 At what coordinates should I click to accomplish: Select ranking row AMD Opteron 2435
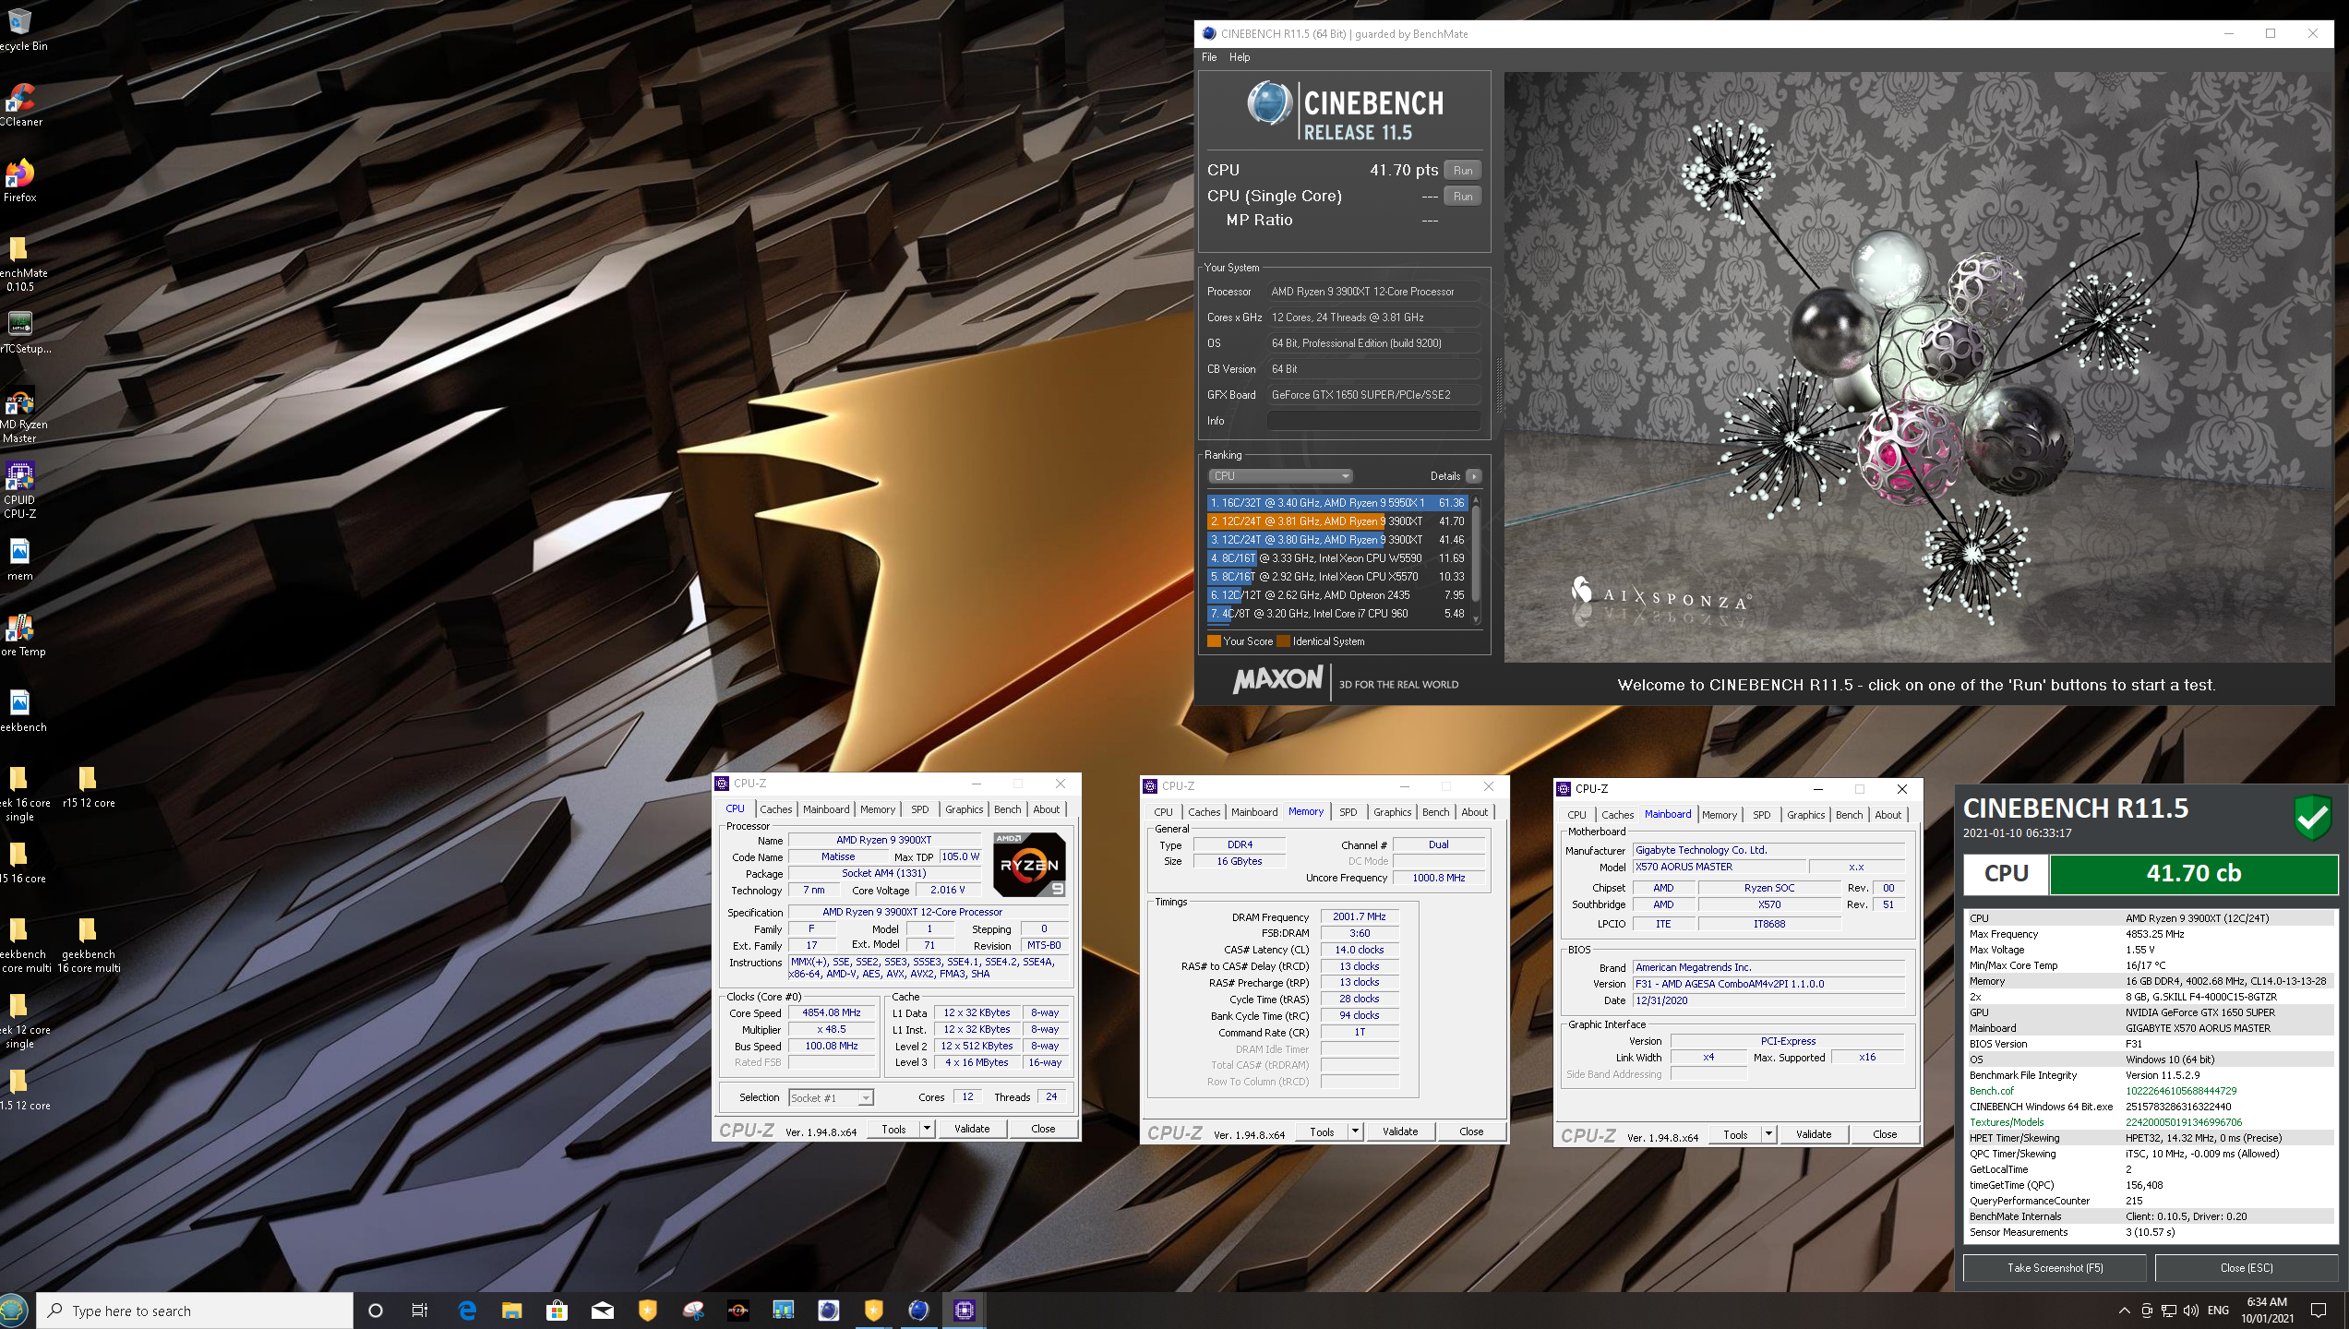(x=1337, y=595)
